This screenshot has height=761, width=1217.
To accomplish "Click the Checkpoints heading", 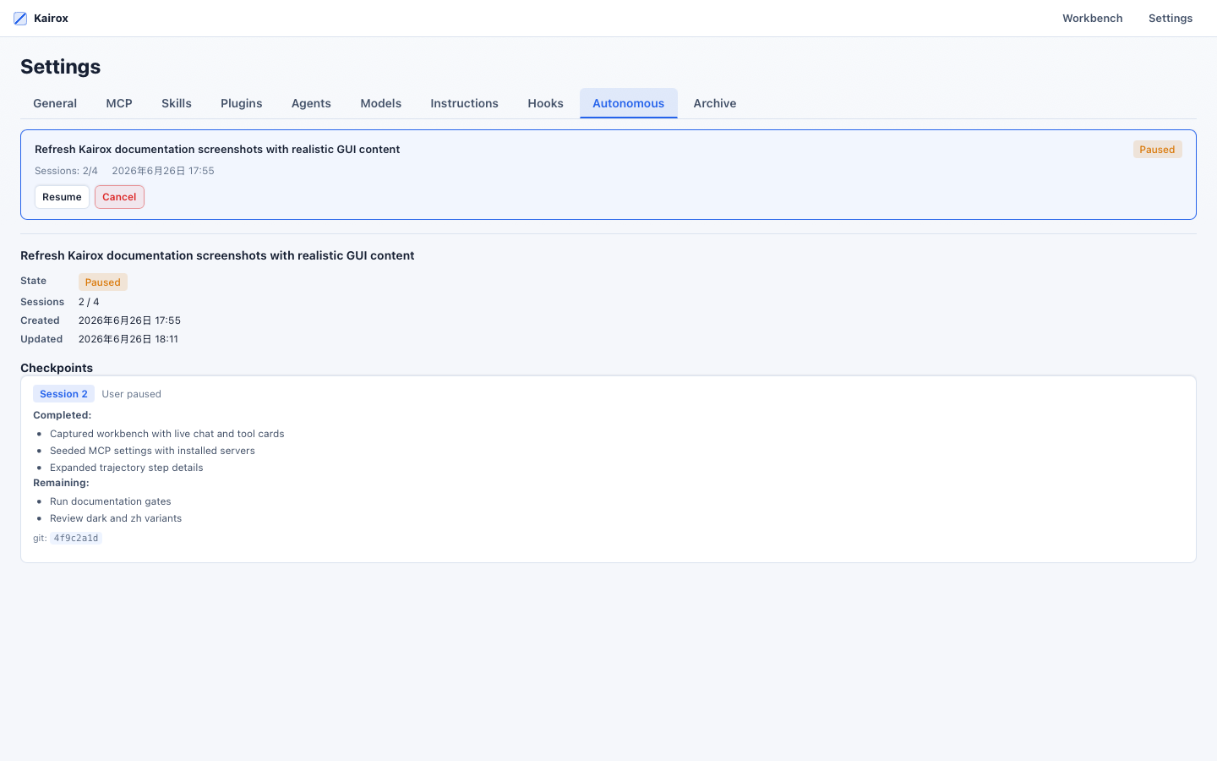I will 57,368.
